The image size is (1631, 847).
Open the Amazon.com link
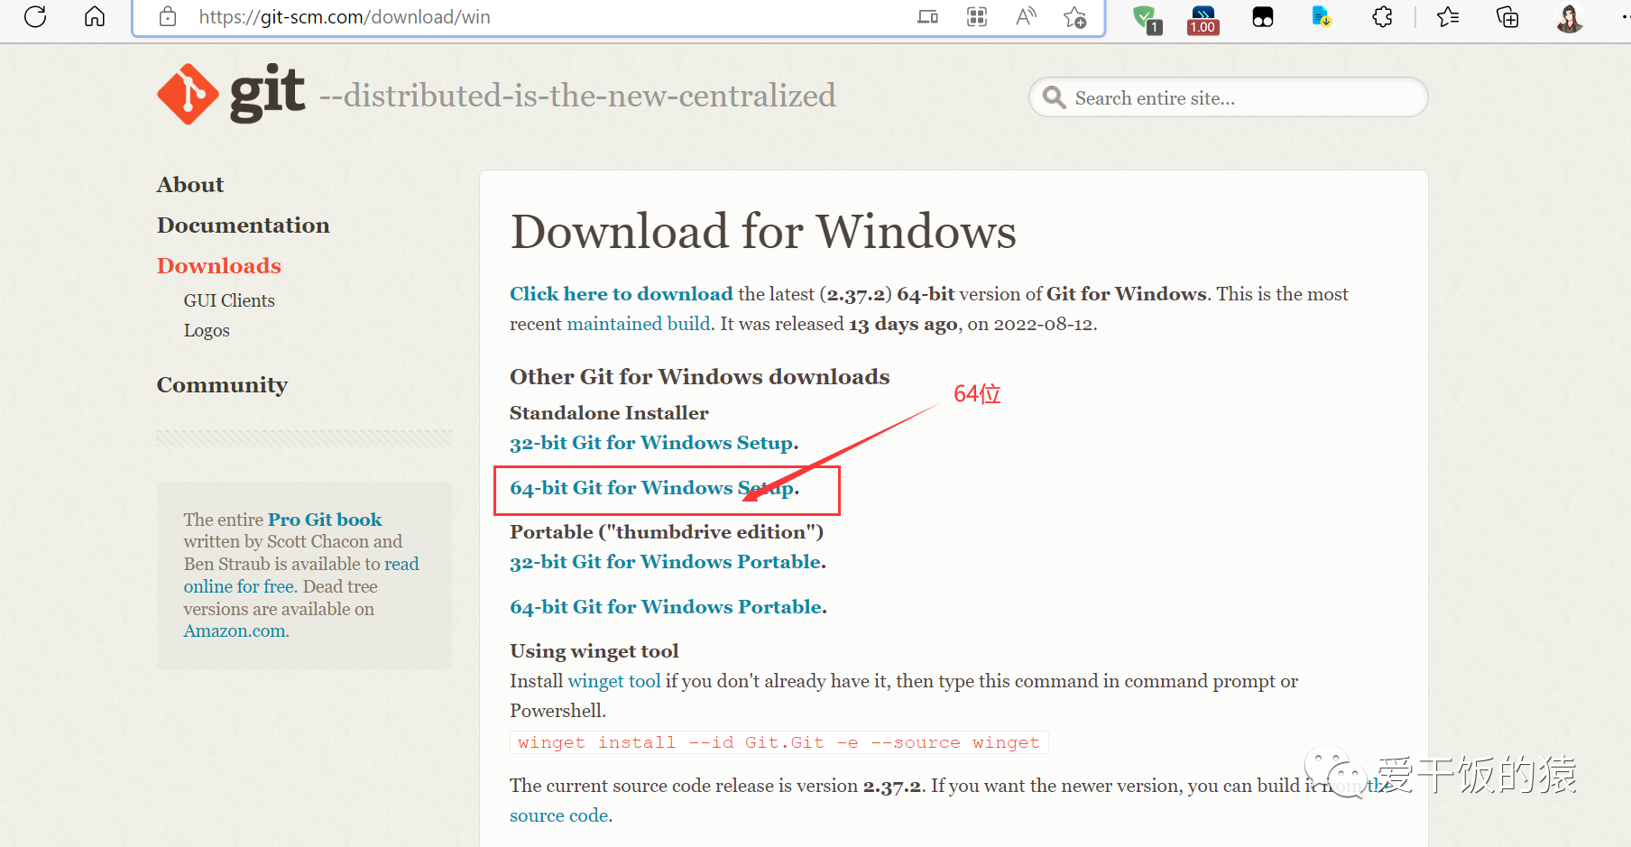tap(235, 631)
